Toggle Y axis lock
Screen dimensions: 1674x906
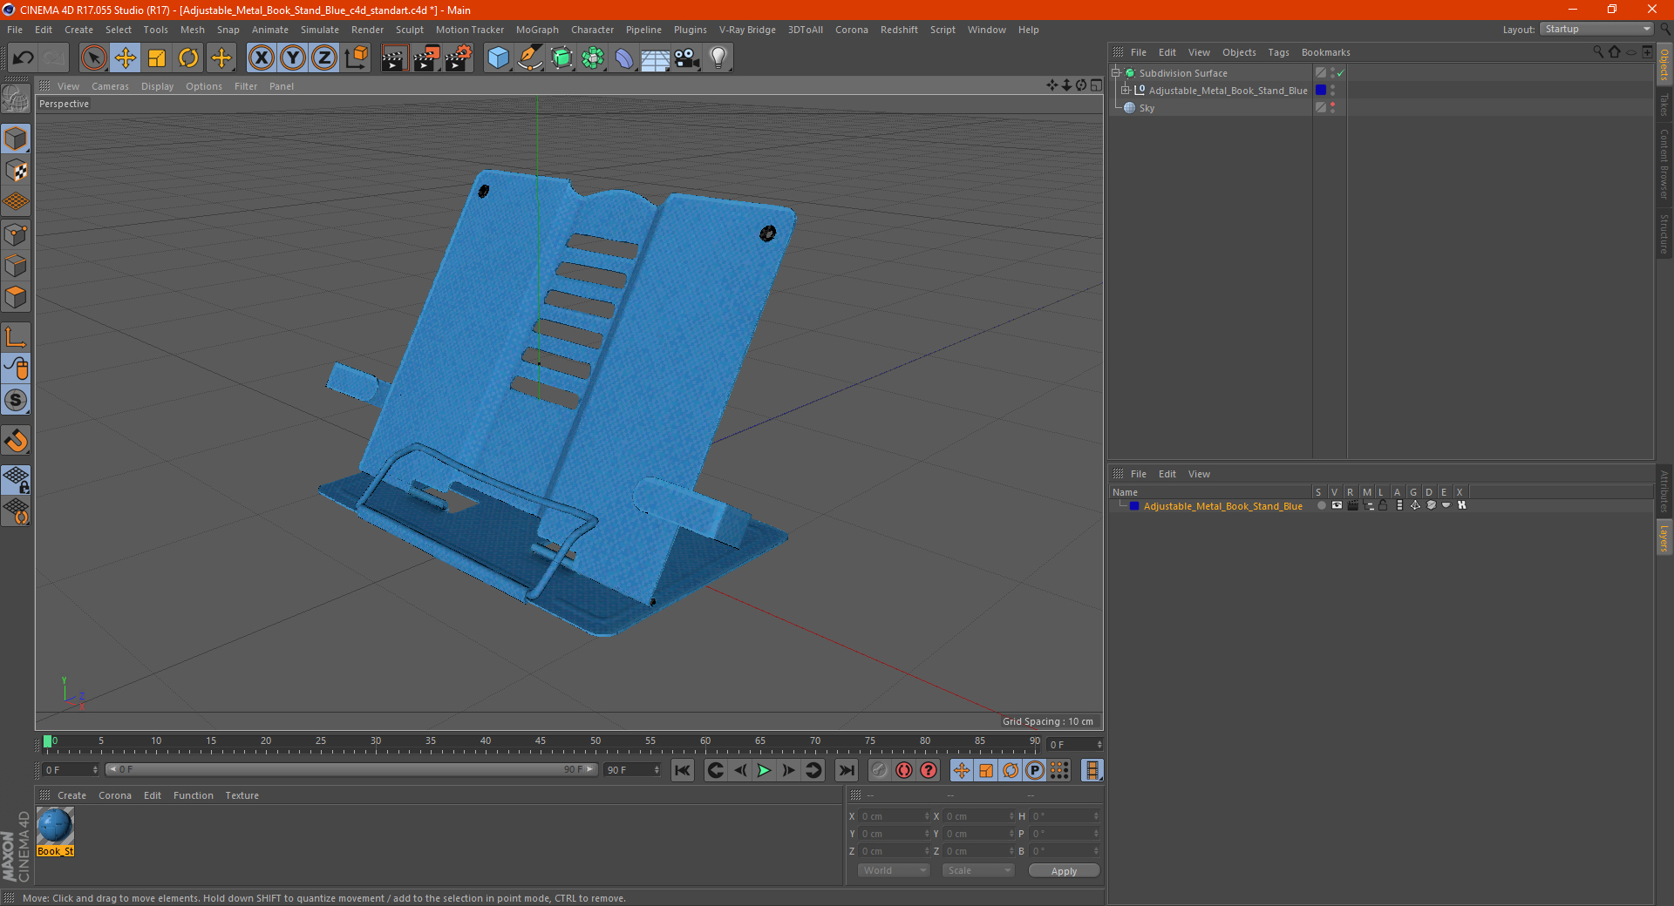pyautogui.click(x=293, y=58)
